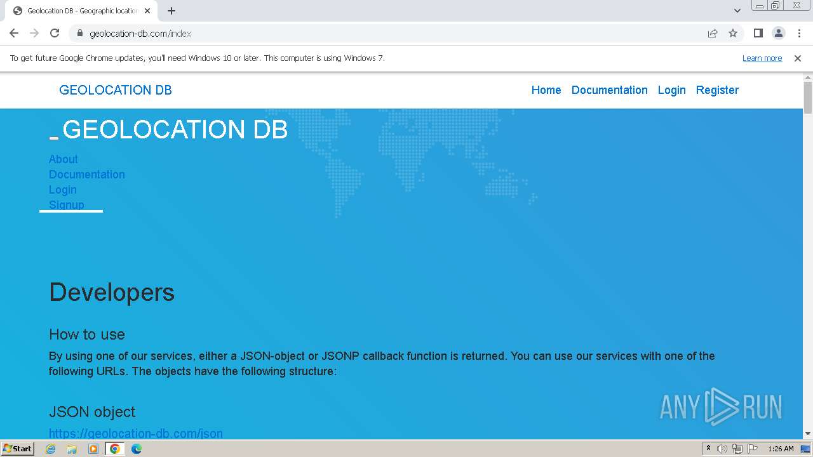Open the geolocation-db.com/json URL link
This screenshot has height=457, width=813.
[136, 434]
